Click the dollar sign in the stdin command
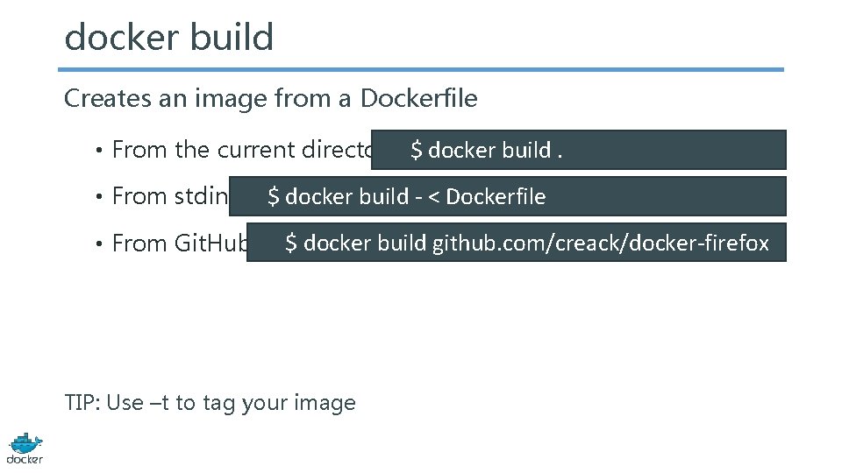The width and height of the screenshot is (842, 473). (274, 196)
